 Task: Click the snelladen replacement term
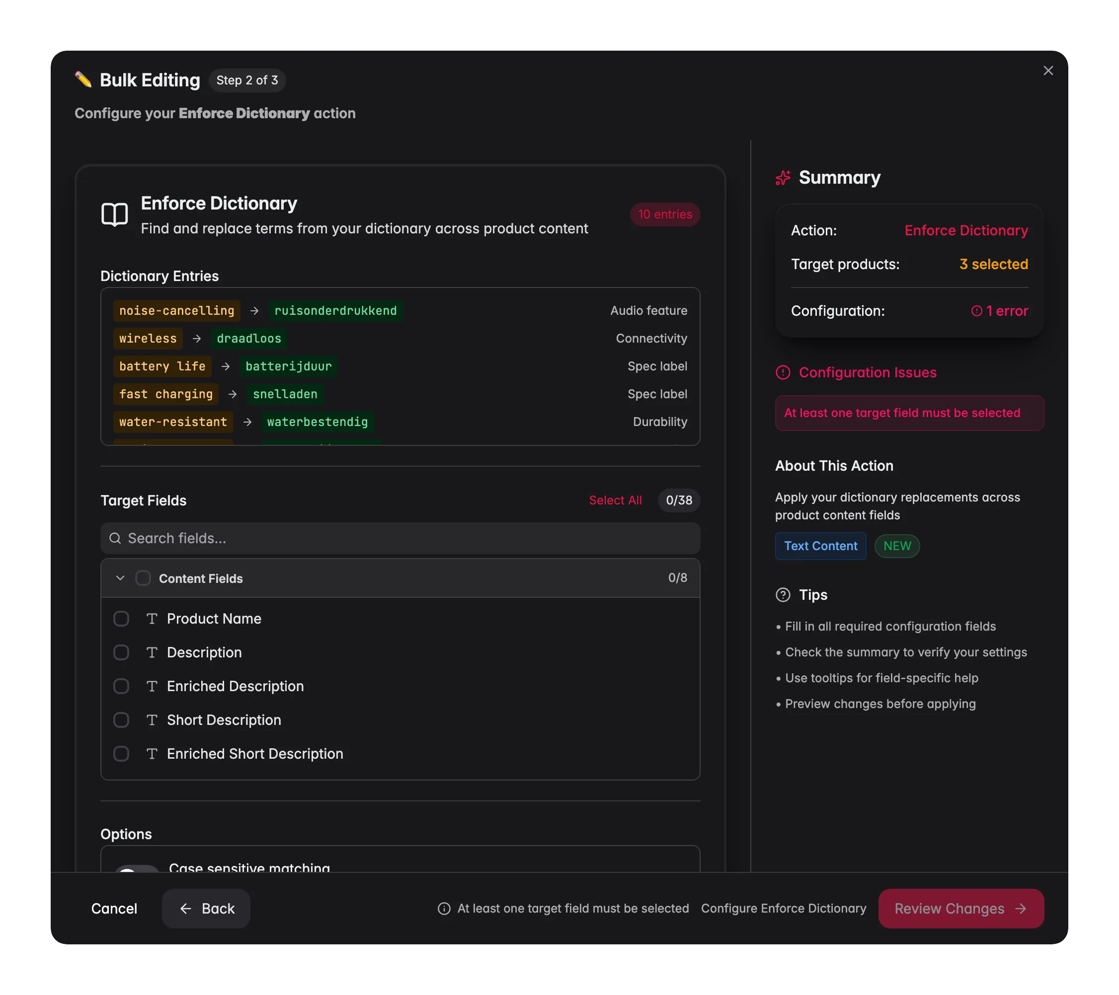pos(285,394)
